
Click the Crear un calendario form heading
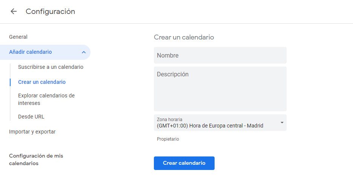point(184,37)
